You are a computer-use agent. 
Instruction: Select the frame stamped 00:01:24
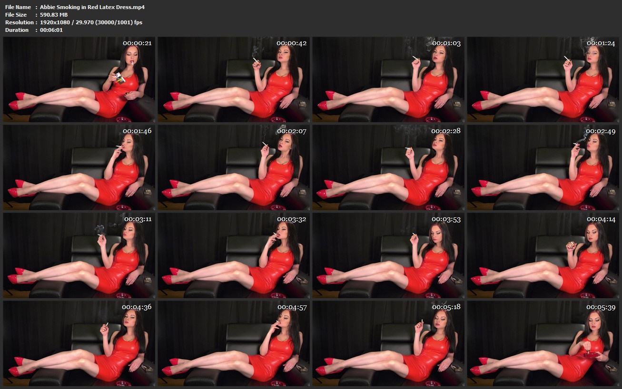(x=543, y=79)
